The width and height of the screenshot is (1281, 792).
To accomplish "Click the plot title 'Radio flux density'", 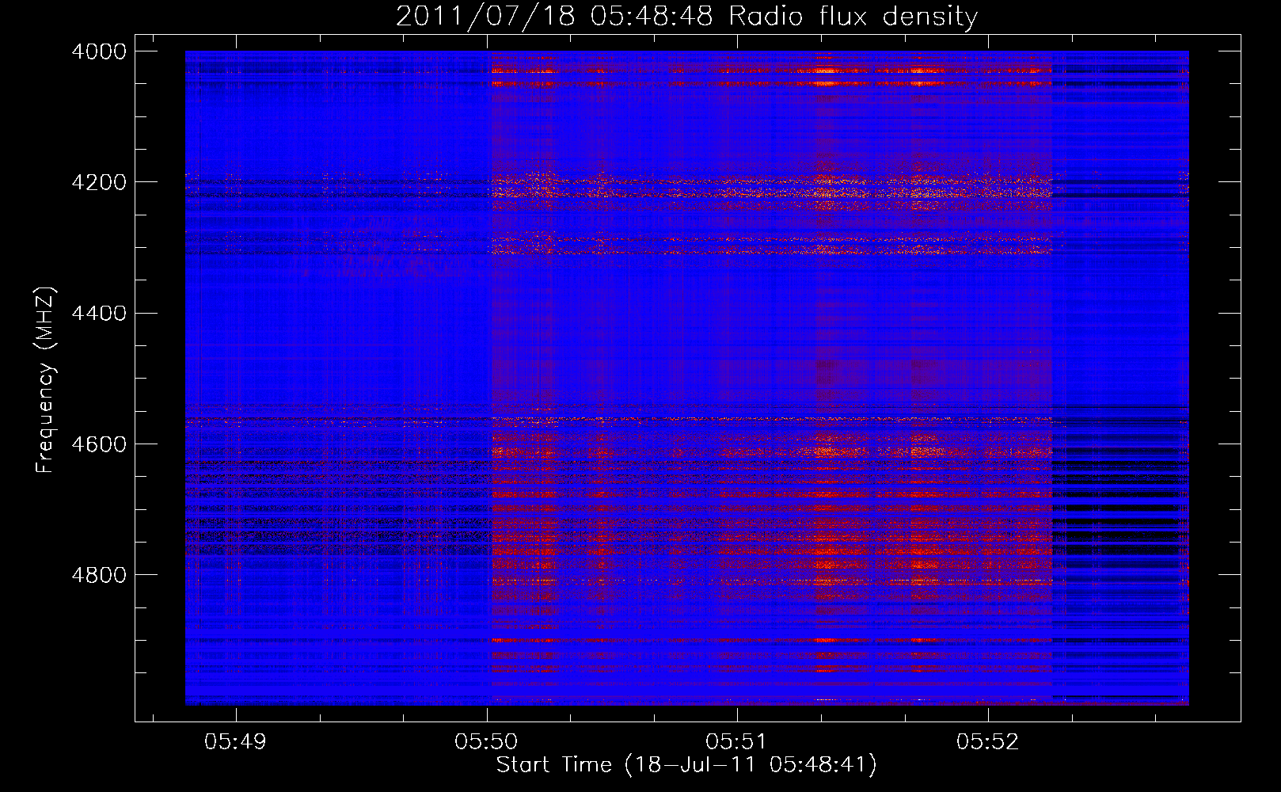I will tap(853, 17).
